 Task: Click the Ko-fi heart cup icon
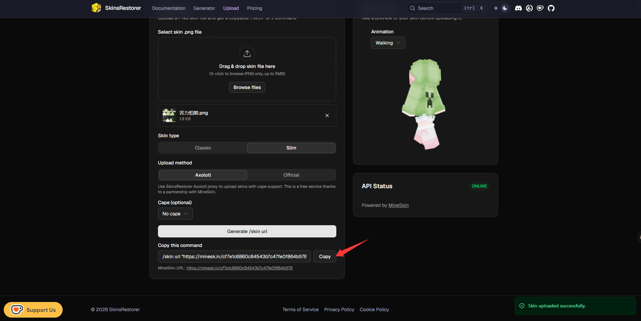tap(540, 8)
